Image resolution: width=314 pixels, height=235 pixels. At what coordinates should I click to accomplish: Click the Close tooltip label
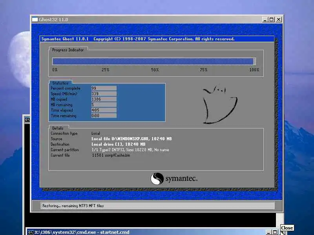pos(287,228)
